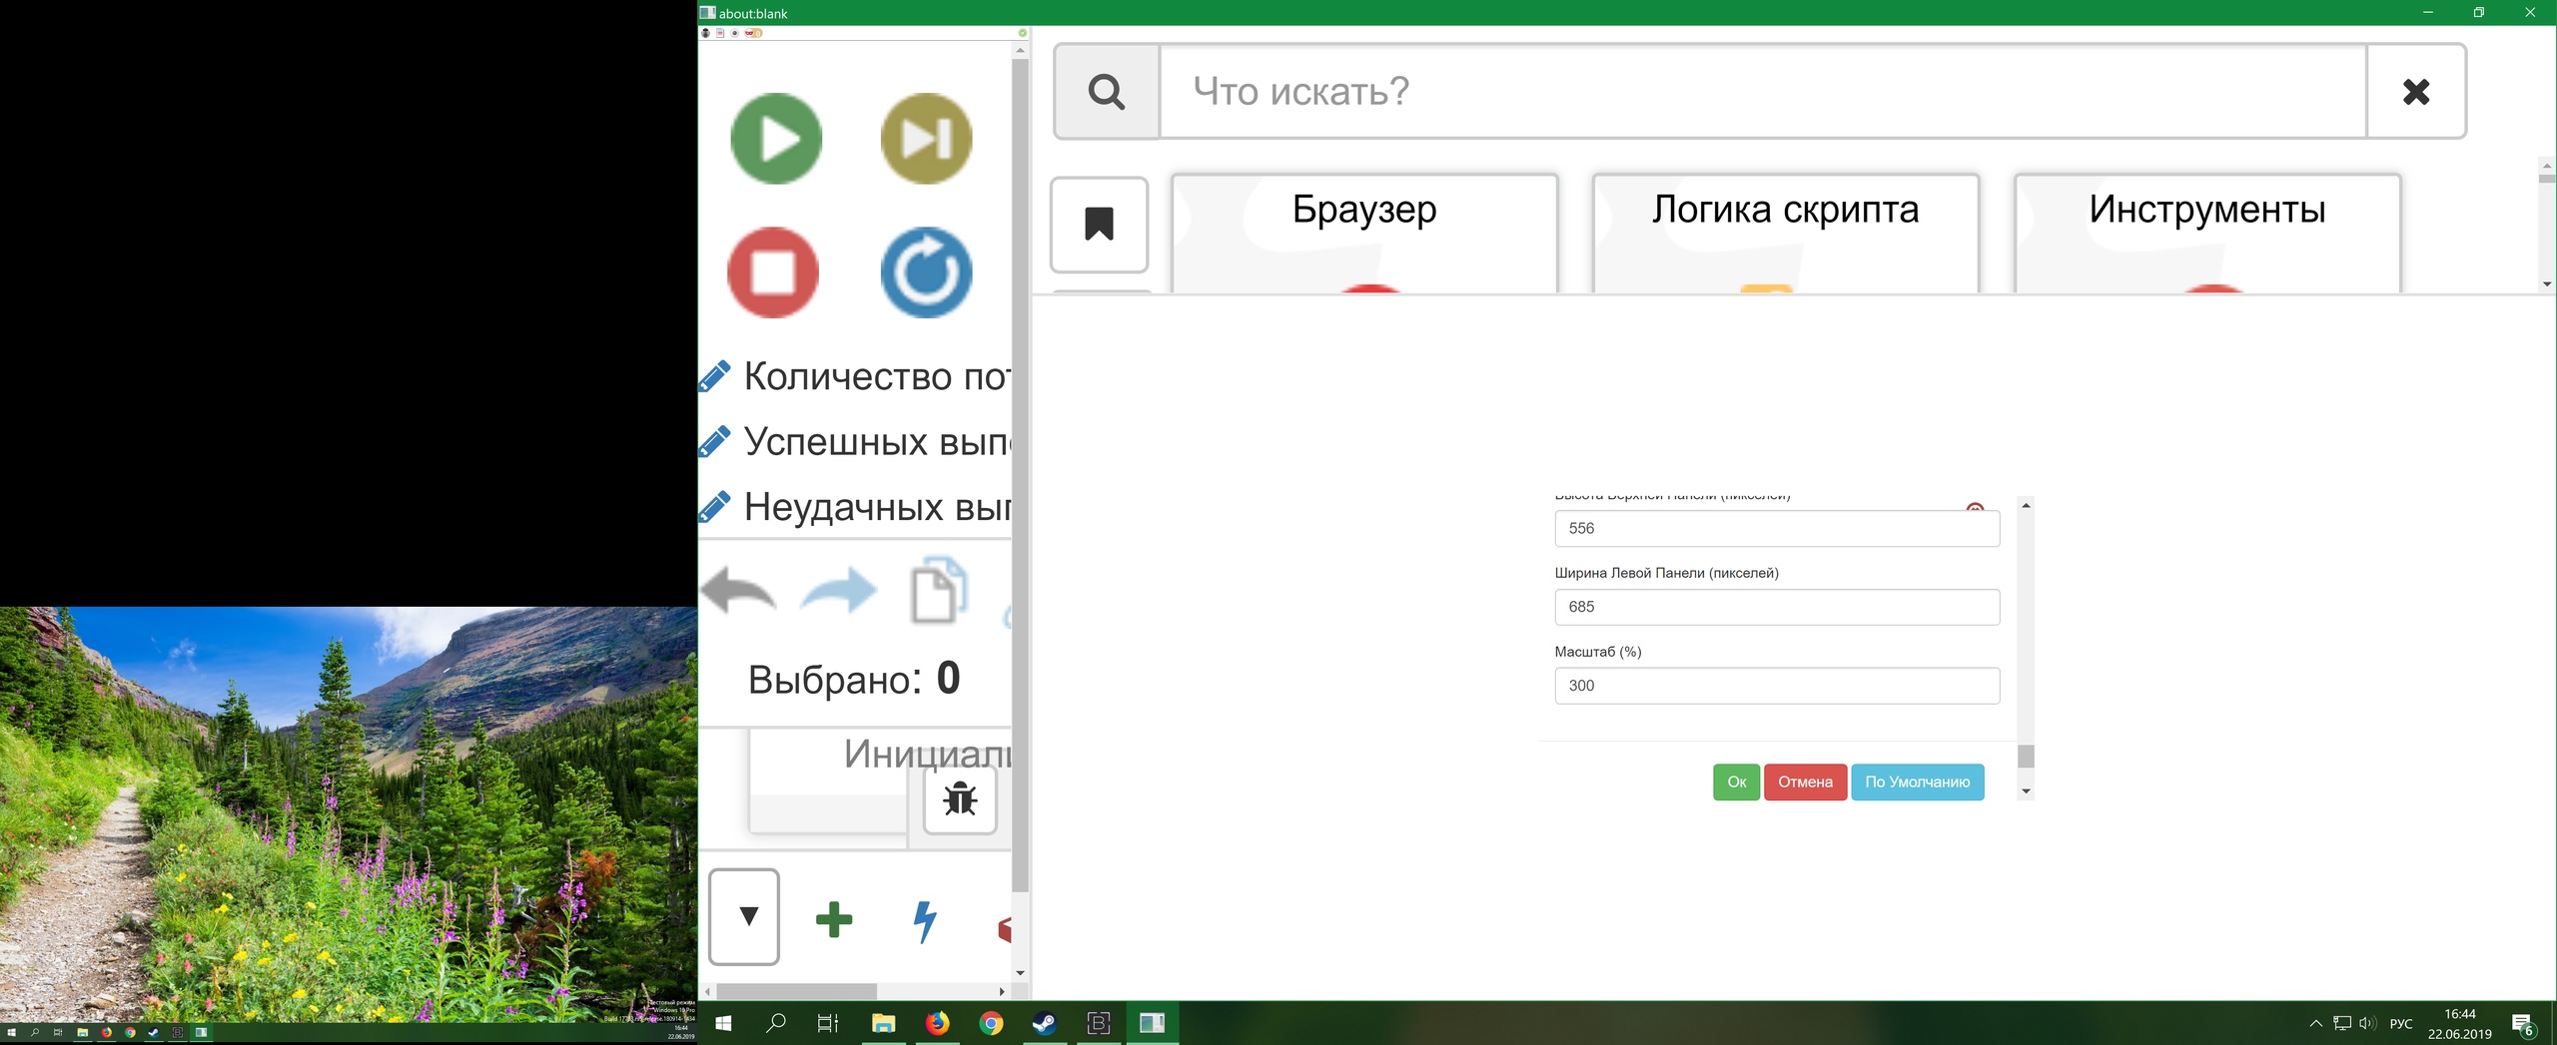Add a new action with green plus
The width and height of the screenshot is (2557, 1045).
coord(835,917)
